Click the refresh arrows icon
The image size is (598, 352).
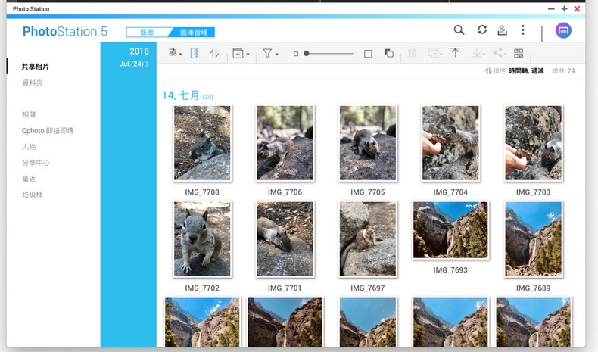[x=482, y=30]
